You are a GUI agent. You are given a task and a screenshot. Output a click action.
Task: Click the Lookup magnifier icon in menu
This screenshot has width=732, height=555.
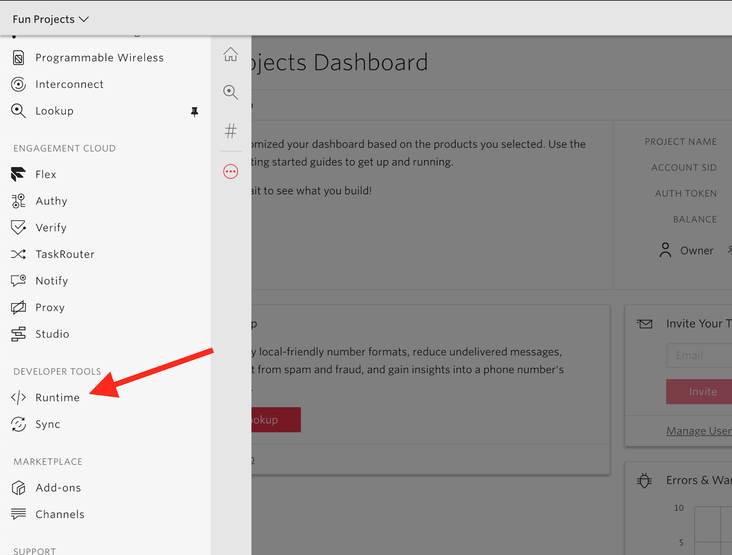[x=18, y=111]
